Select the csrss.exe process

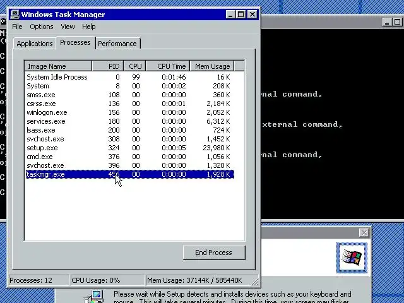(130, 104)
